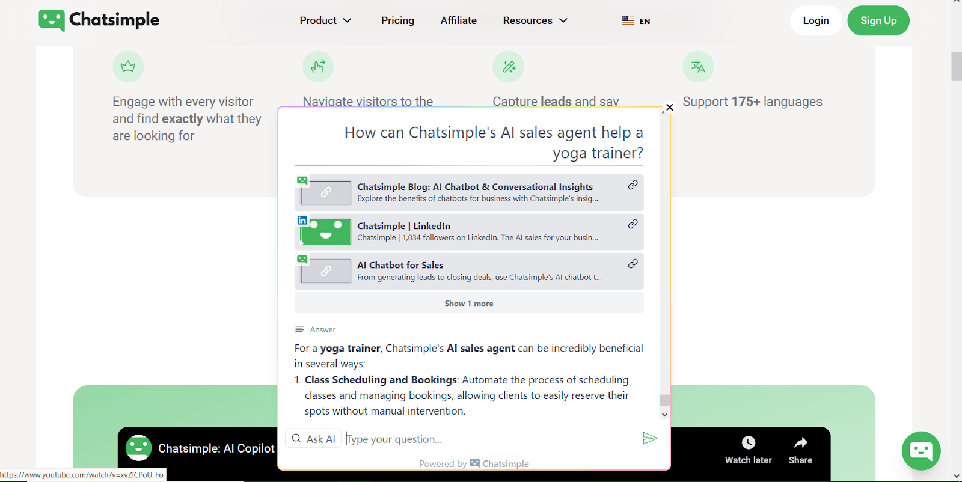The image size is (962, 482).
Task: Click the Watch later clock icon
Action: tap(748, 443)
